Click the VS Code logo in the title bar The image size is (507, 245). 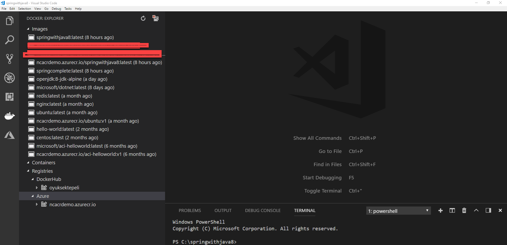click(x=3, y=3)
